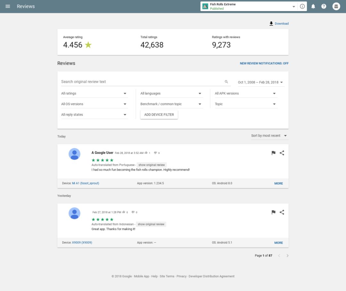Viewport: 346px width, 291px height.
Task: Open the account avatar menu
Action: click(x=336, y=6)
